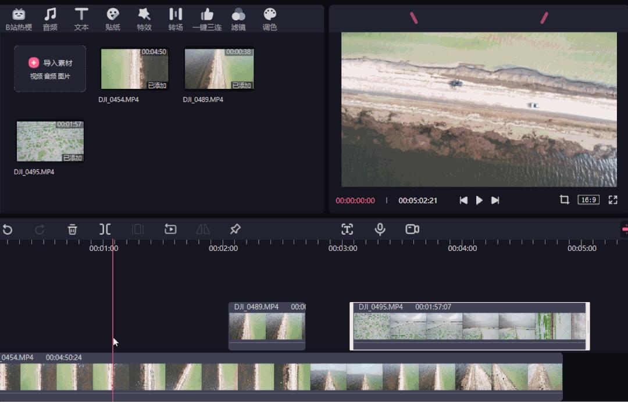628x402 pixels.
Task: Toggle fullscreen preview mode
Action: pyautogui.click(x=613, y=200)
